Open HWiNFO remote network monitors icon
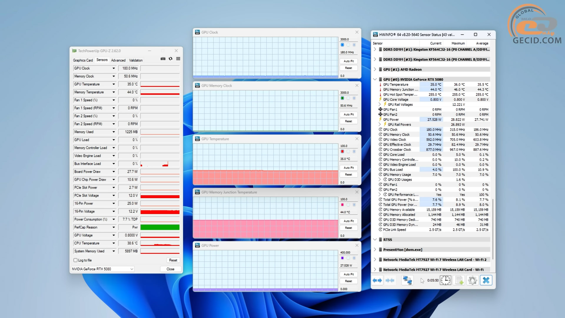565x318 pixels. pyautogui.click(x=408, y=280)
